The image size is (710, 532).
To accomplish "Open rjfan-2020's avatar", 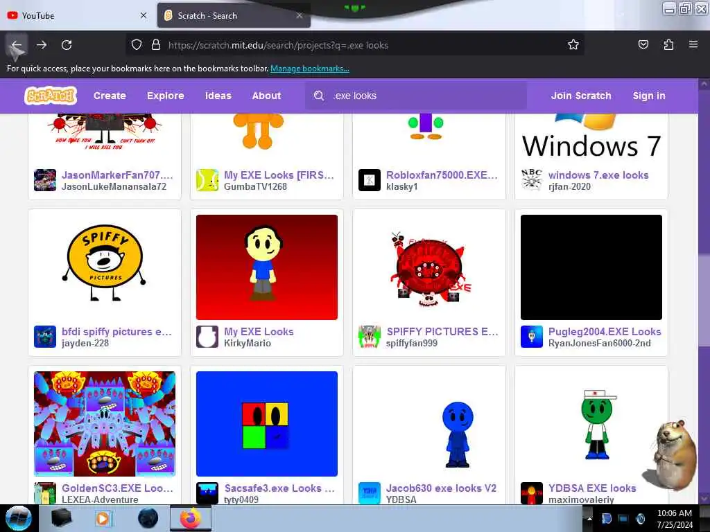I will tap(532, 180).
